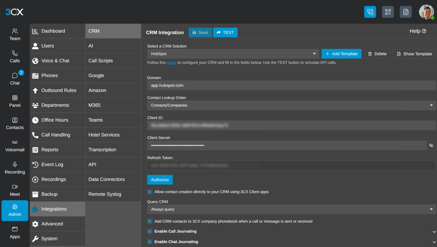Open Data Connectors tab
This screenshot has height=247, width=437.
[x=113, y=179]
